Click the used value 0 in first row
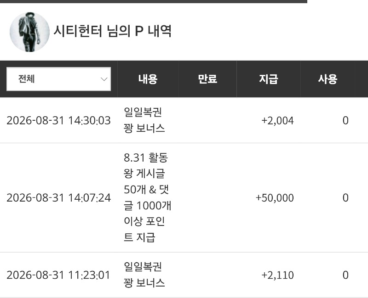This screenshot has height=298, width=368. 345,121
